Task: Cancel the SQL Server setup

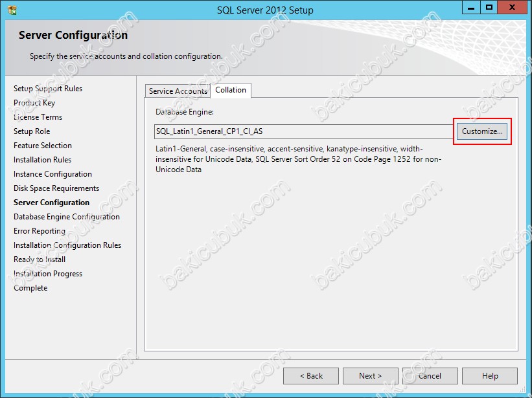Action: tap(430, 376)
